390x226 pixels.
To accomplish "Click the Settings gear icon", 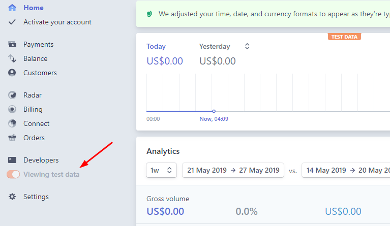I will 12,197.
